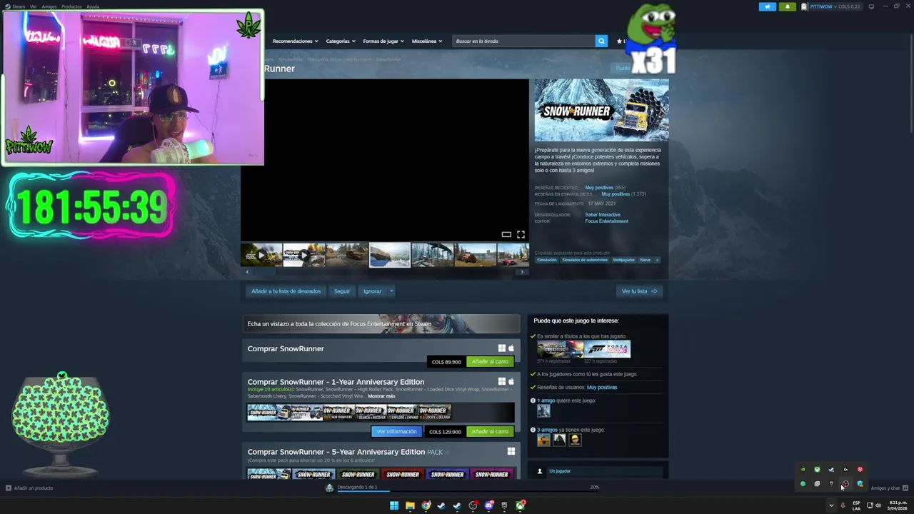The height and width of the screenshot is (514, 914).
Task: Open Google Chrome from the taskbar
Action: coord(426,505)
